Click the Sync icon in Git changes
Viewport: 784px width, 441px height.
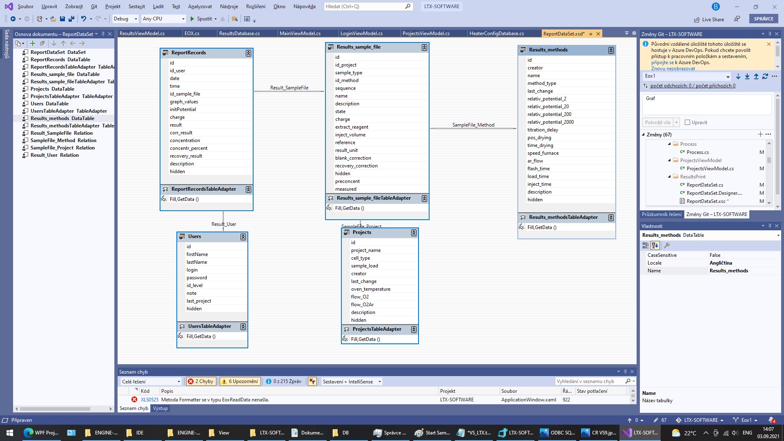tap(765, 76)
